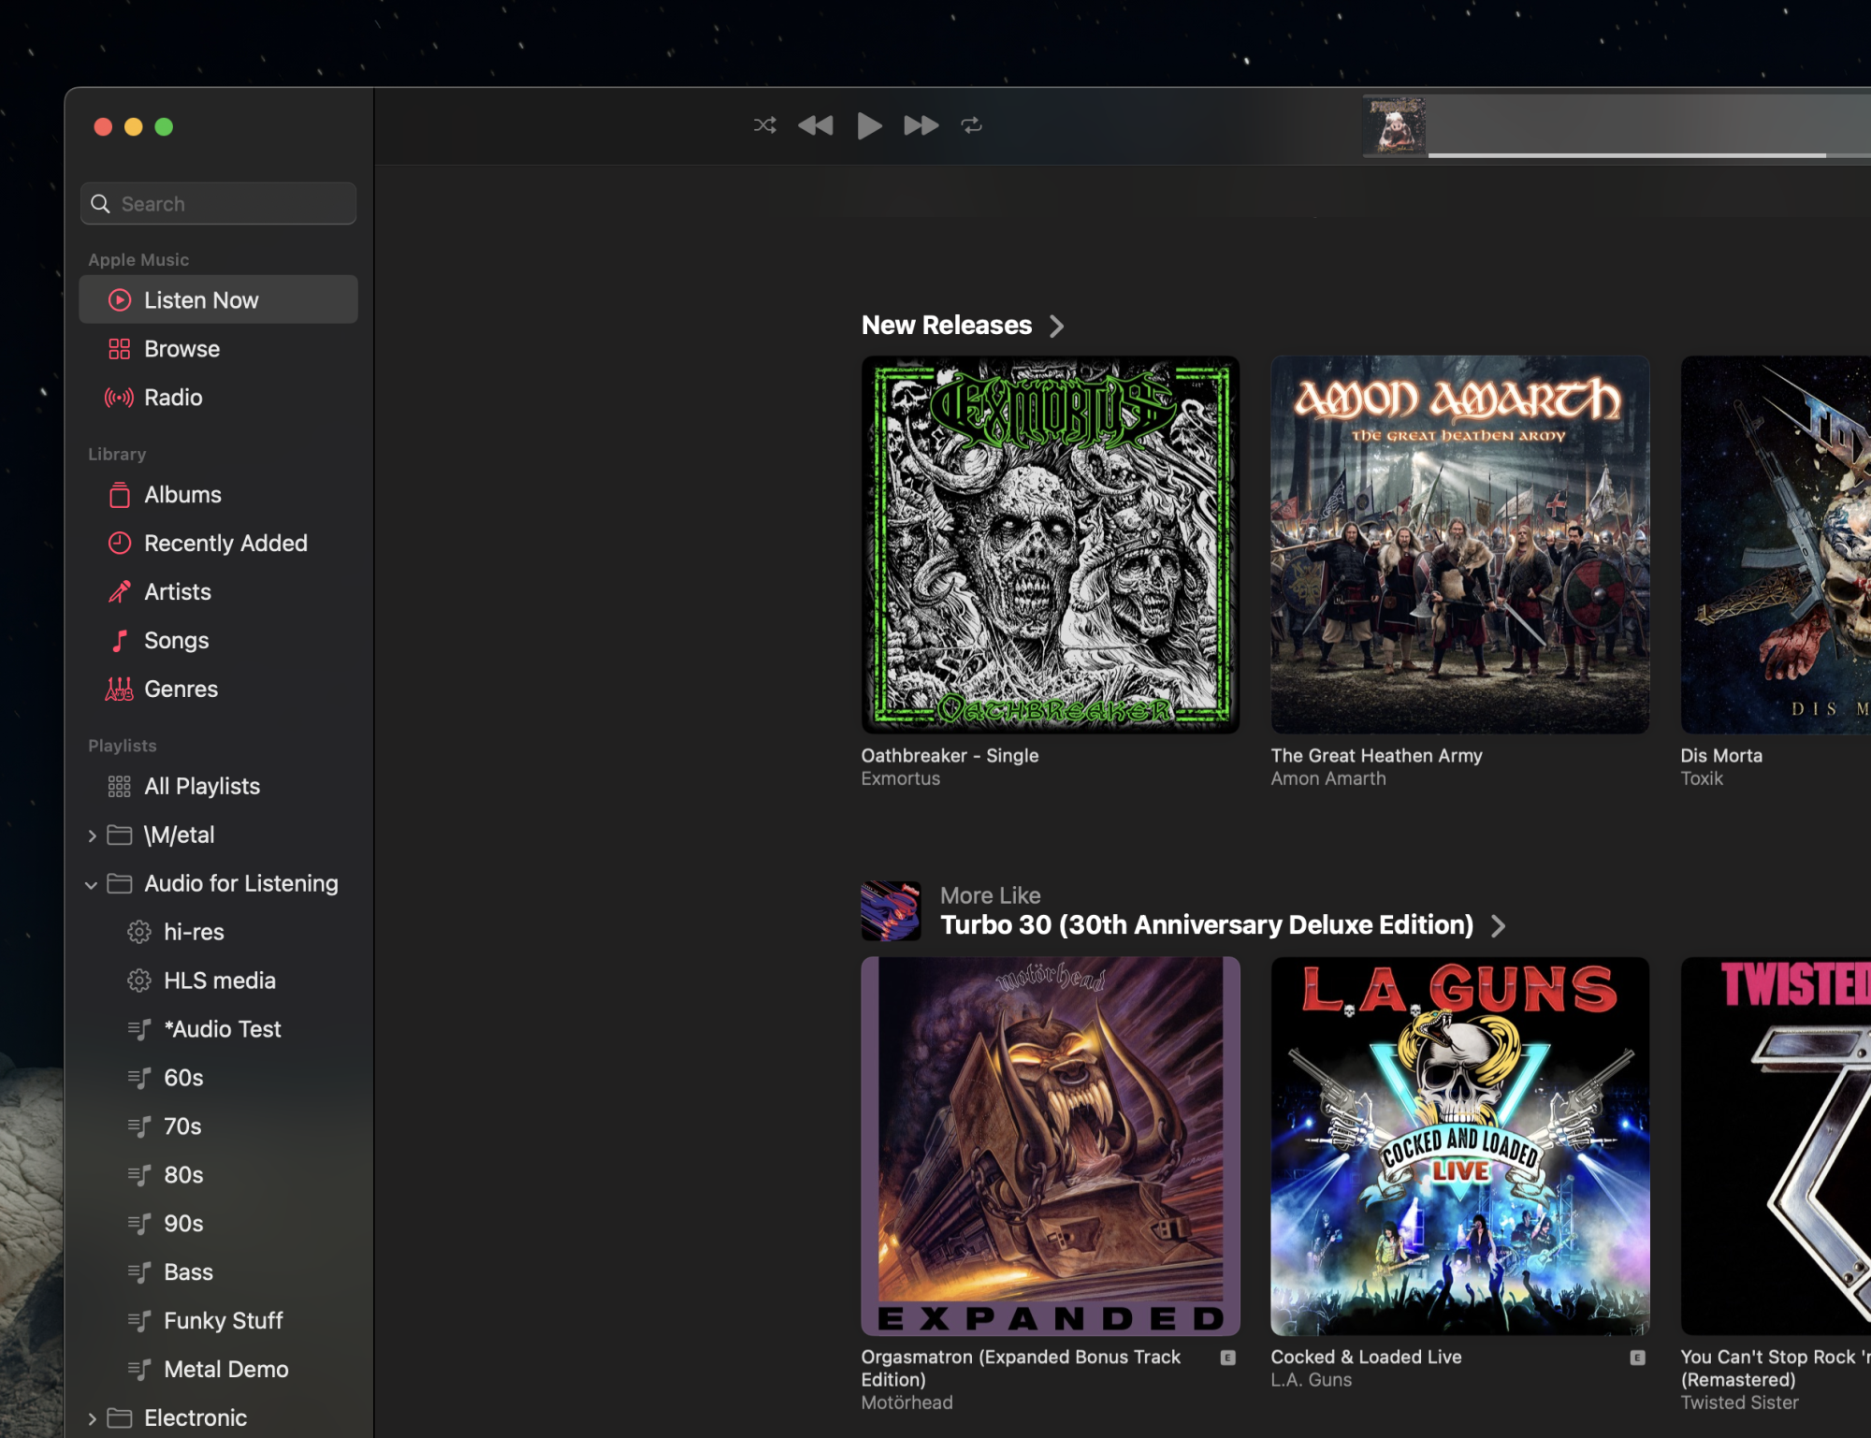This screenshot has height=1438, width=1871.
Task: Click the Turbo 30 small album thumbnail
Action: pyautogui.click(x=891, y=910)
